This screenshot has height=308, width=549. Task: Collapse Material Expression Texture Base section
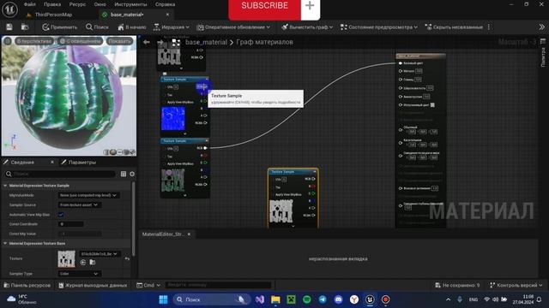[5, 243]
